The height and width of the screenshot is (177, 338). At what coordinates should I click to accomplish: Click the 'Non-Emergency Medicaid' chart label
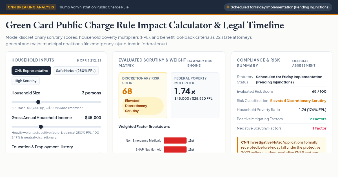coord(143,140)
